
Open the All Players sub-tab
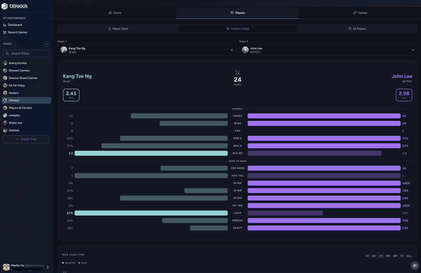357,28
